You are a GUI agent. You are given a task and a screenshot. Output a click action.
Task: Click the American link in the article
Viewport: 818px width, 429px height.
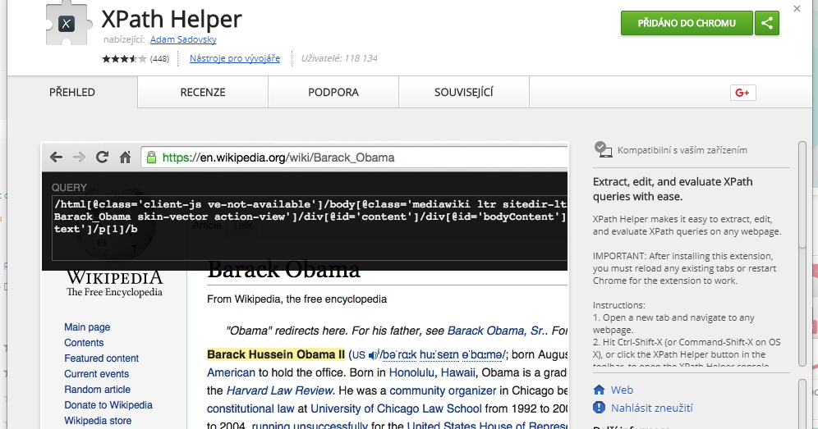(x=231, y=372)
